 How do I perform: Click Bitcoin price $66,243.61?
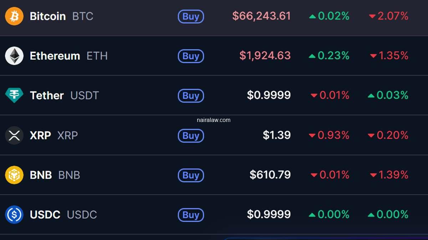coord(261,16)
